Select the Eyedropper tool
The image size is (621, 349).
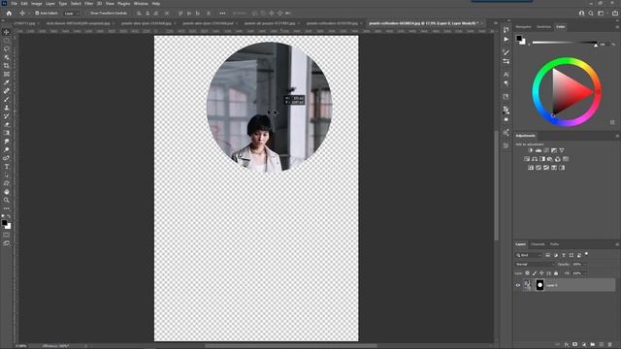[7, 82]
